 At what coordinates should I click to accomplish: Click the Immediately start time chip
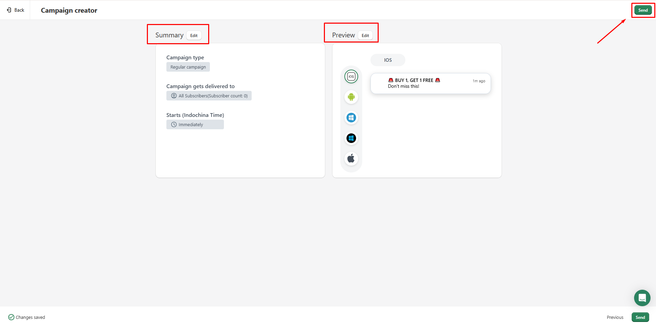(x=195, y=124)
